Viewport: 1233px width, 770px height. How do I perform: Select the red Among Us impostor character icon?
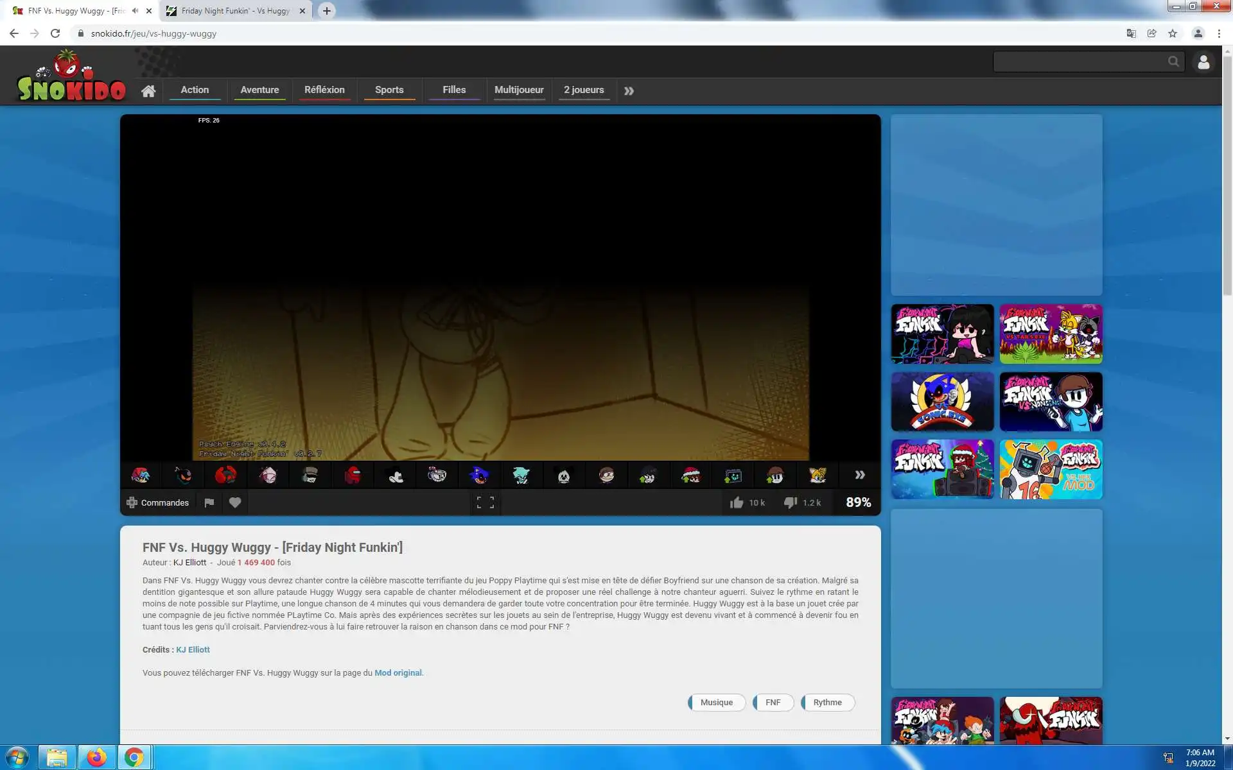(x=353, y=475)
